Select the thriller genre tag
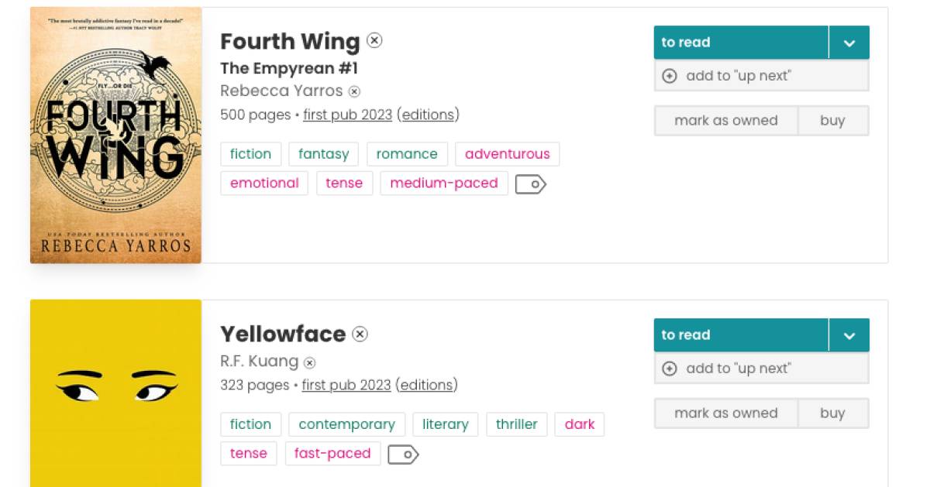This screenshot has width=930, height=487. [x=516, y=424]
